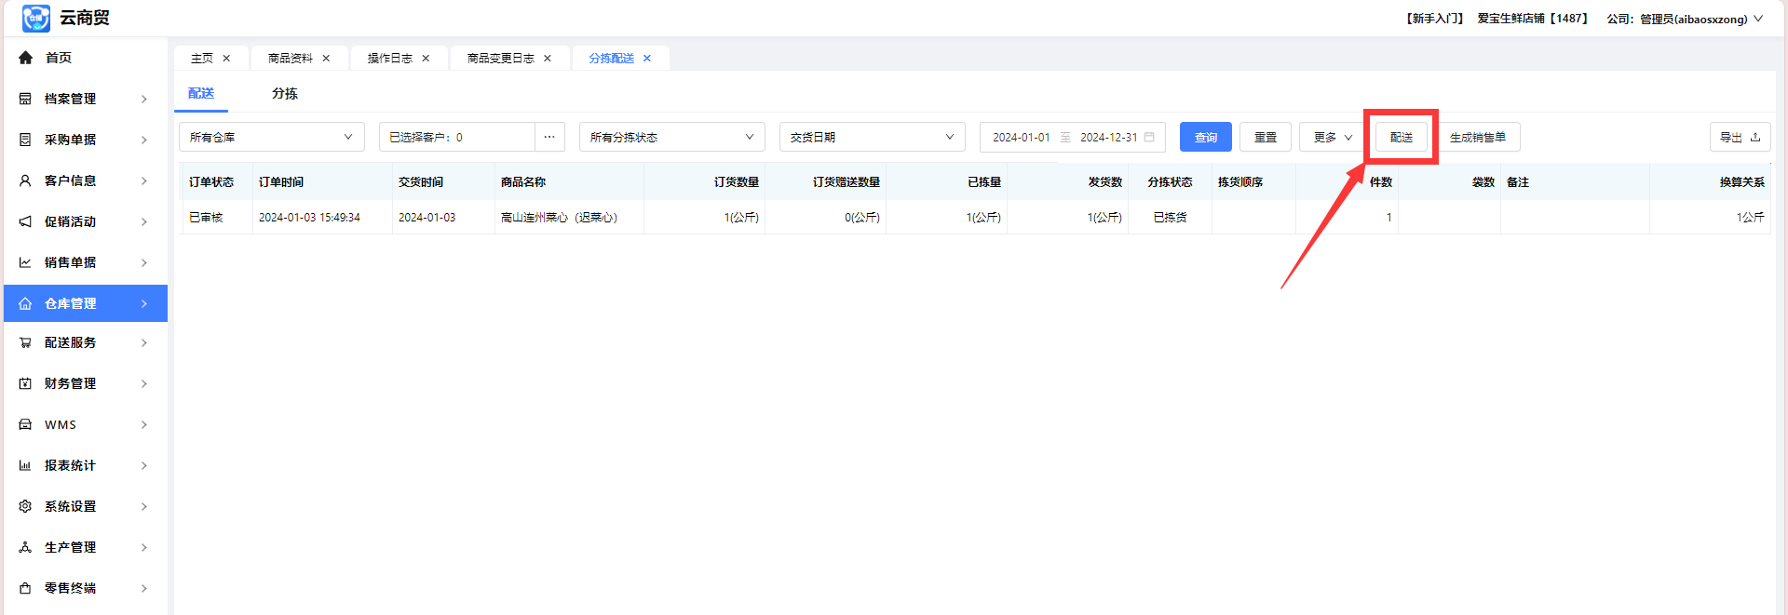Click the 生成销售单 button
Viewport: 1788px width, 615px height.
click(x=1477, y=138)
